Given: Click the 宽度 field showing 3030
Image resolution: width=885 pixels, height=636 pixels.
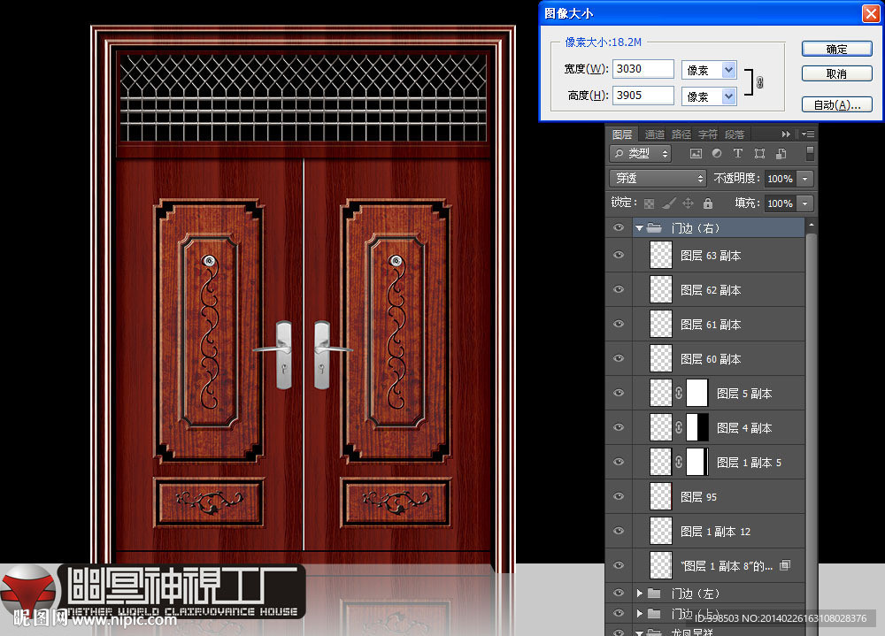Looking at the screenshot, I should tap(643, 69).
